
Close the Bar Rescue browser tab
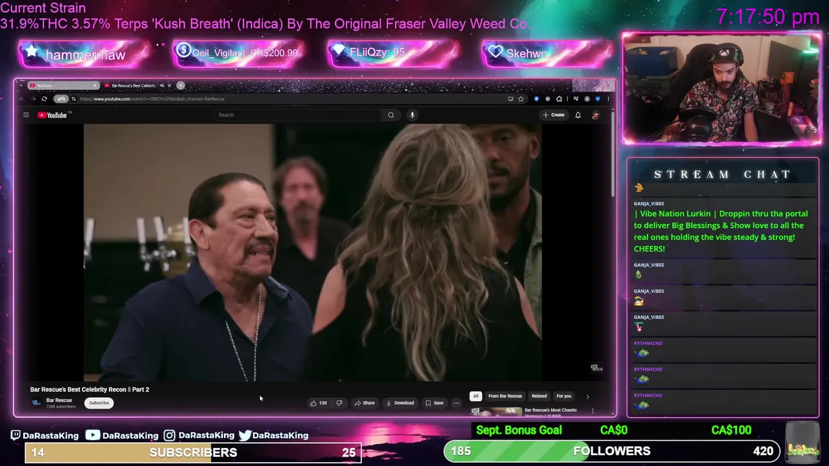click(169, 85)
